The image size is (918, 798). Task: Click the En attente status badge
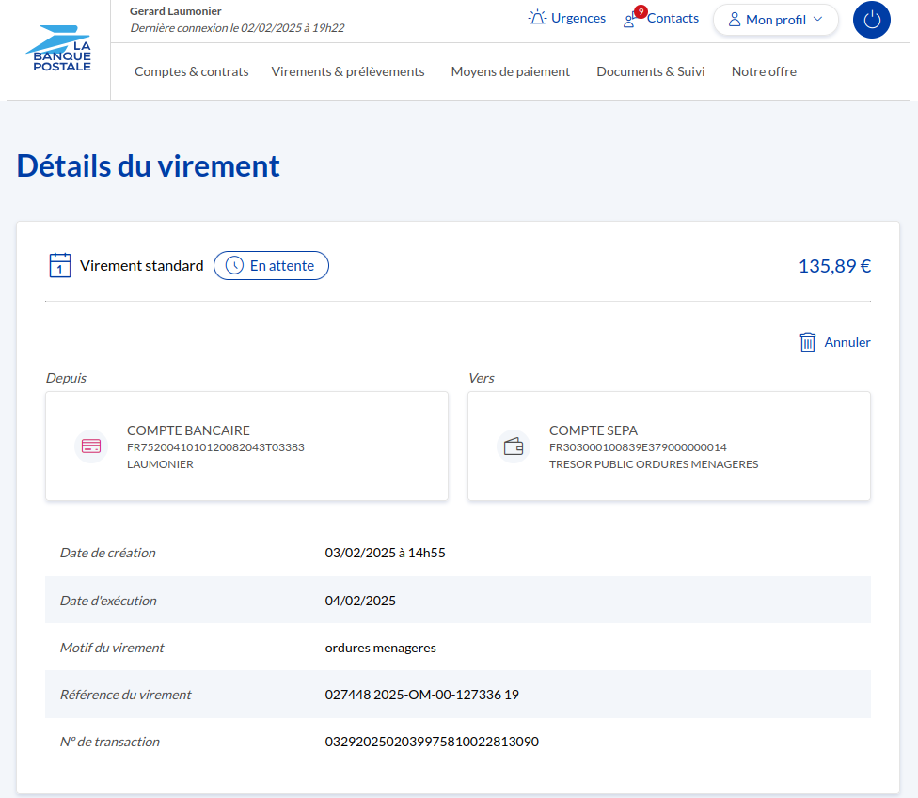point(271,266)
